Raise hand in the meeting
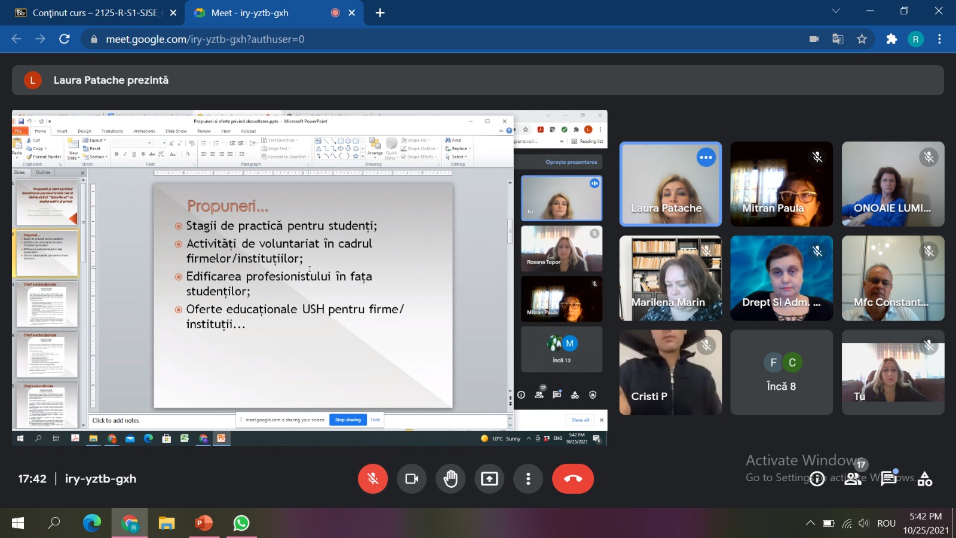Screen dimensions: 956x538 pos(451,479)
